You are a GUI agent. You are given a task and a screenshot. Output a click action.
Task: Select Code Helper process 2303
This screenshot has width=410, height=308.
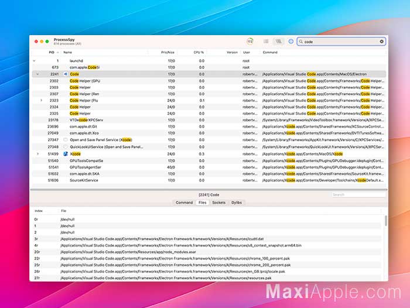click(x=209, y=87)
